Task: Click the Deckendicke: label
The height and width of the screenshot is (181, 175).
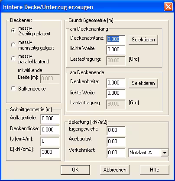Action: point(24,128)
